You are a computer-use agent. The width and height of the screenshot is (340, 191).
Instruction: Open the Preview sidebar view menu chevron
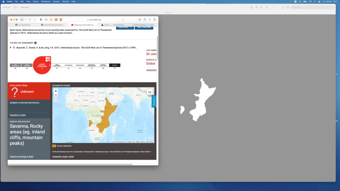(x=19, y=7)
